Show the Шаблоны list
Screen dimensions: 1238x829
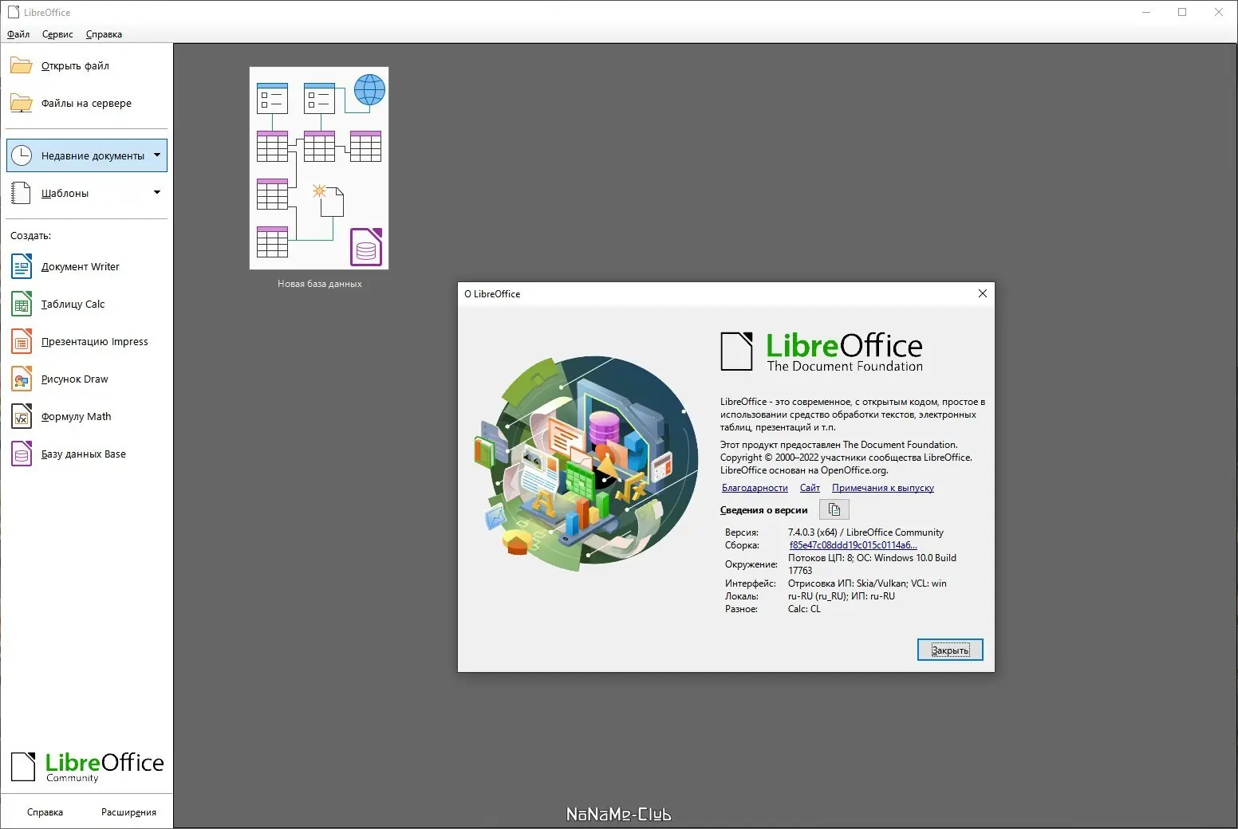[x=86, y=193]
